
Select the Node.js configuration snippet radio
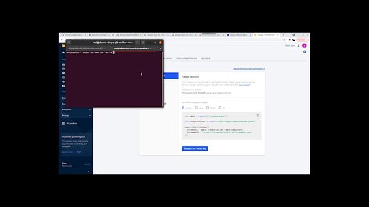(183, 108)
